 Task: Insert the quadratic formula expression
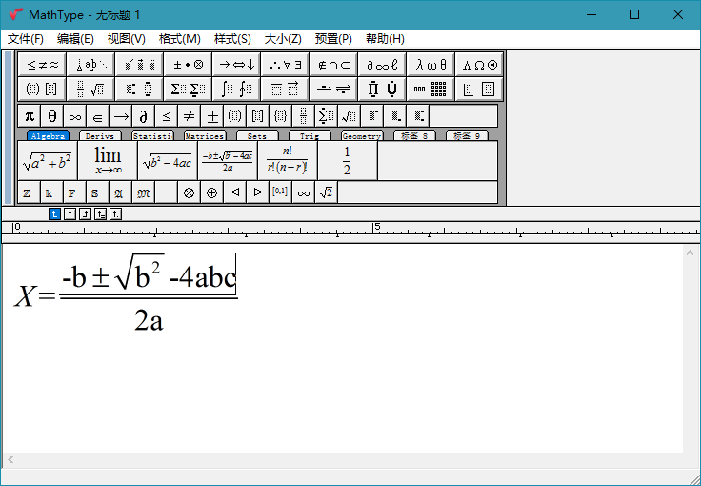point(228,161)
